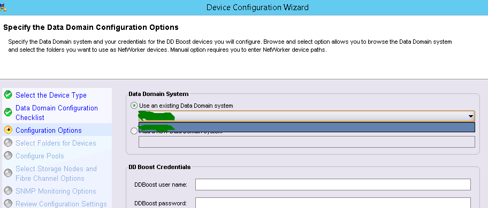Viewport: 488px width, 208px height.
Task: Click the existing Data Domain system combo box
Action: [x=307, y=117]
